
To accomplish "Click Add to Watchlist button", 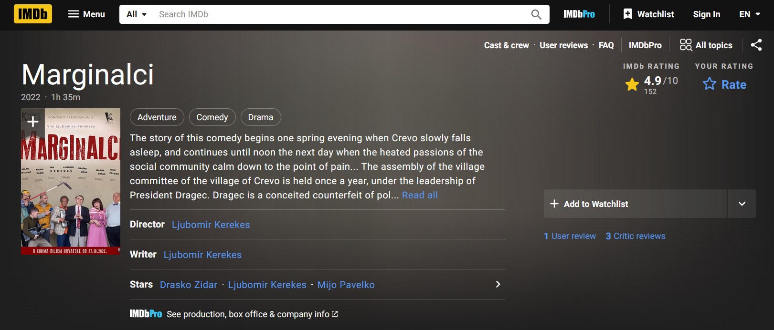I will pyautogui.click(x=635, y=204).
